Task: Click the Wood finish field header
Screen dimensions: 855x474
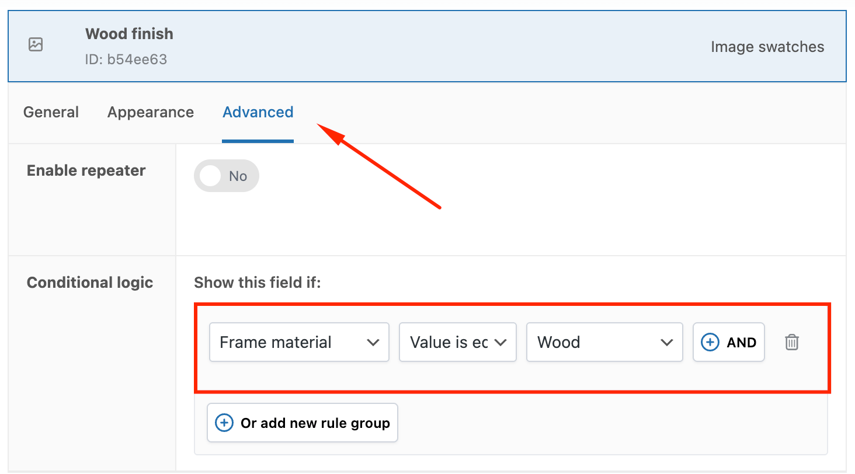Action: (x=129, y=34)
